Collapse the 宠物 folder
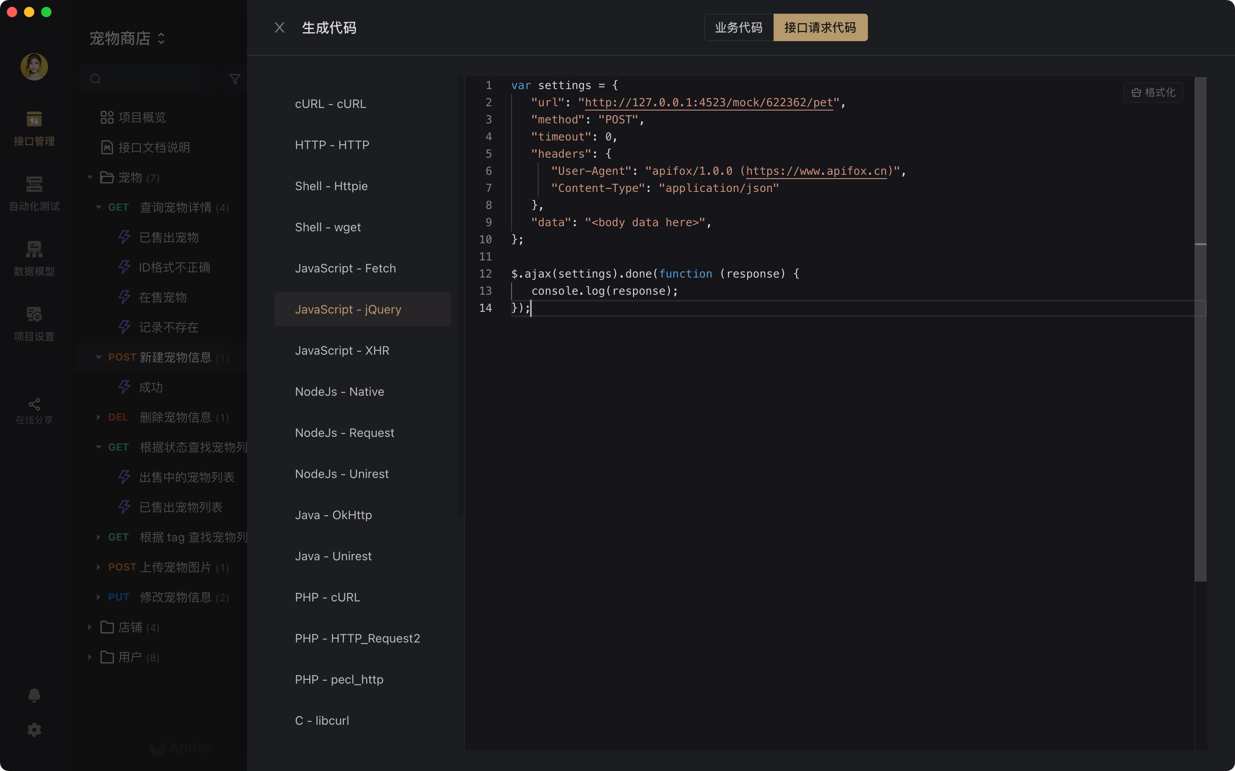 point(90,177)
